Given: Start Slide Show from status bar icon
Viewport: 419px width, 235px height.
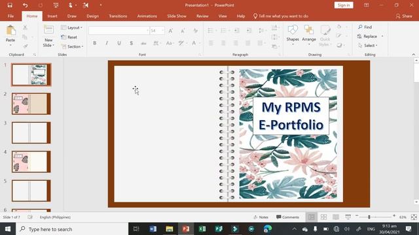Looking at the screenshot, I should (348, 217).
